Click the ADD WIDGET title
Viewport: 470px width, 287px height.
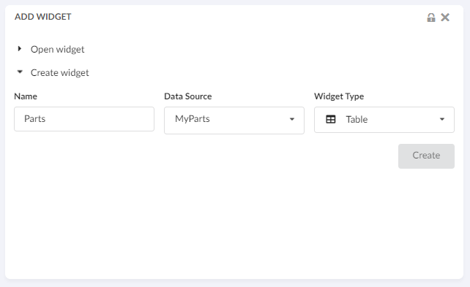[43, 17]
